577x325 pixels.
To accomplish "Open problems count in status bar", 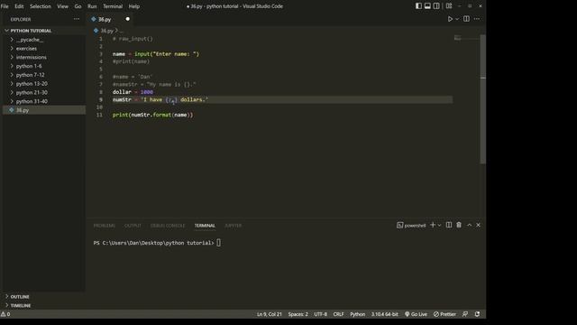I will [x=5, y=314].
